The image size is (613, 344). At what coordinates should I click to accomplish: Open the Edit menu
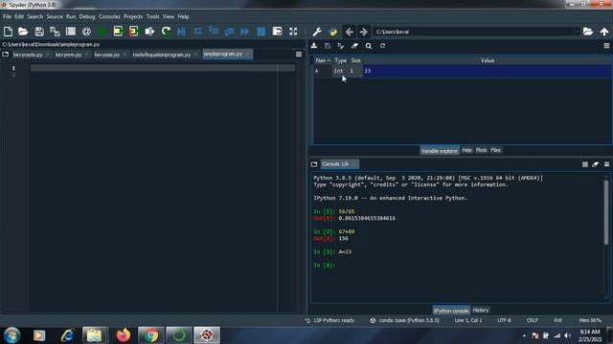[19, 17]
